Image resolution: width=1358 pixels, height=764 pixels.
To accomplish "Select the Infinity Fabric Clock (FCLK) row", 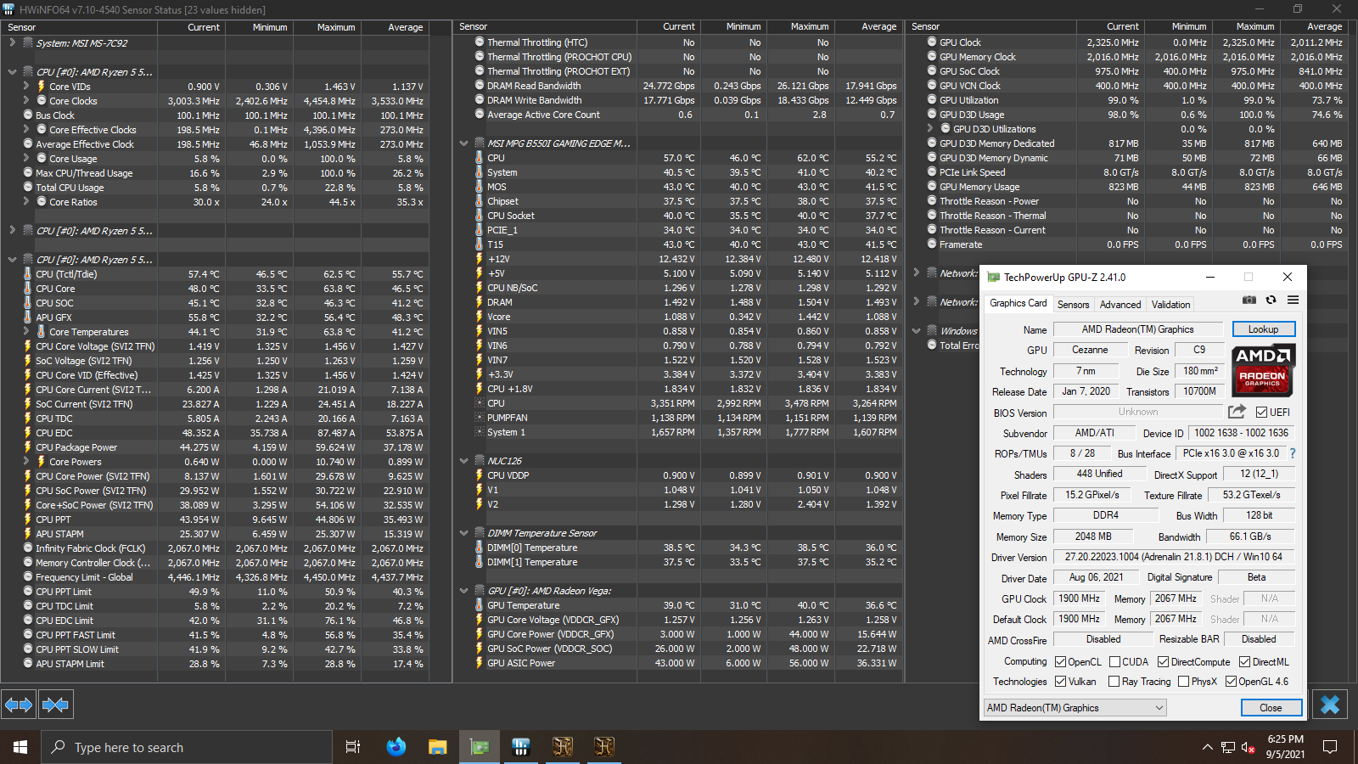I will coord(226,548).
